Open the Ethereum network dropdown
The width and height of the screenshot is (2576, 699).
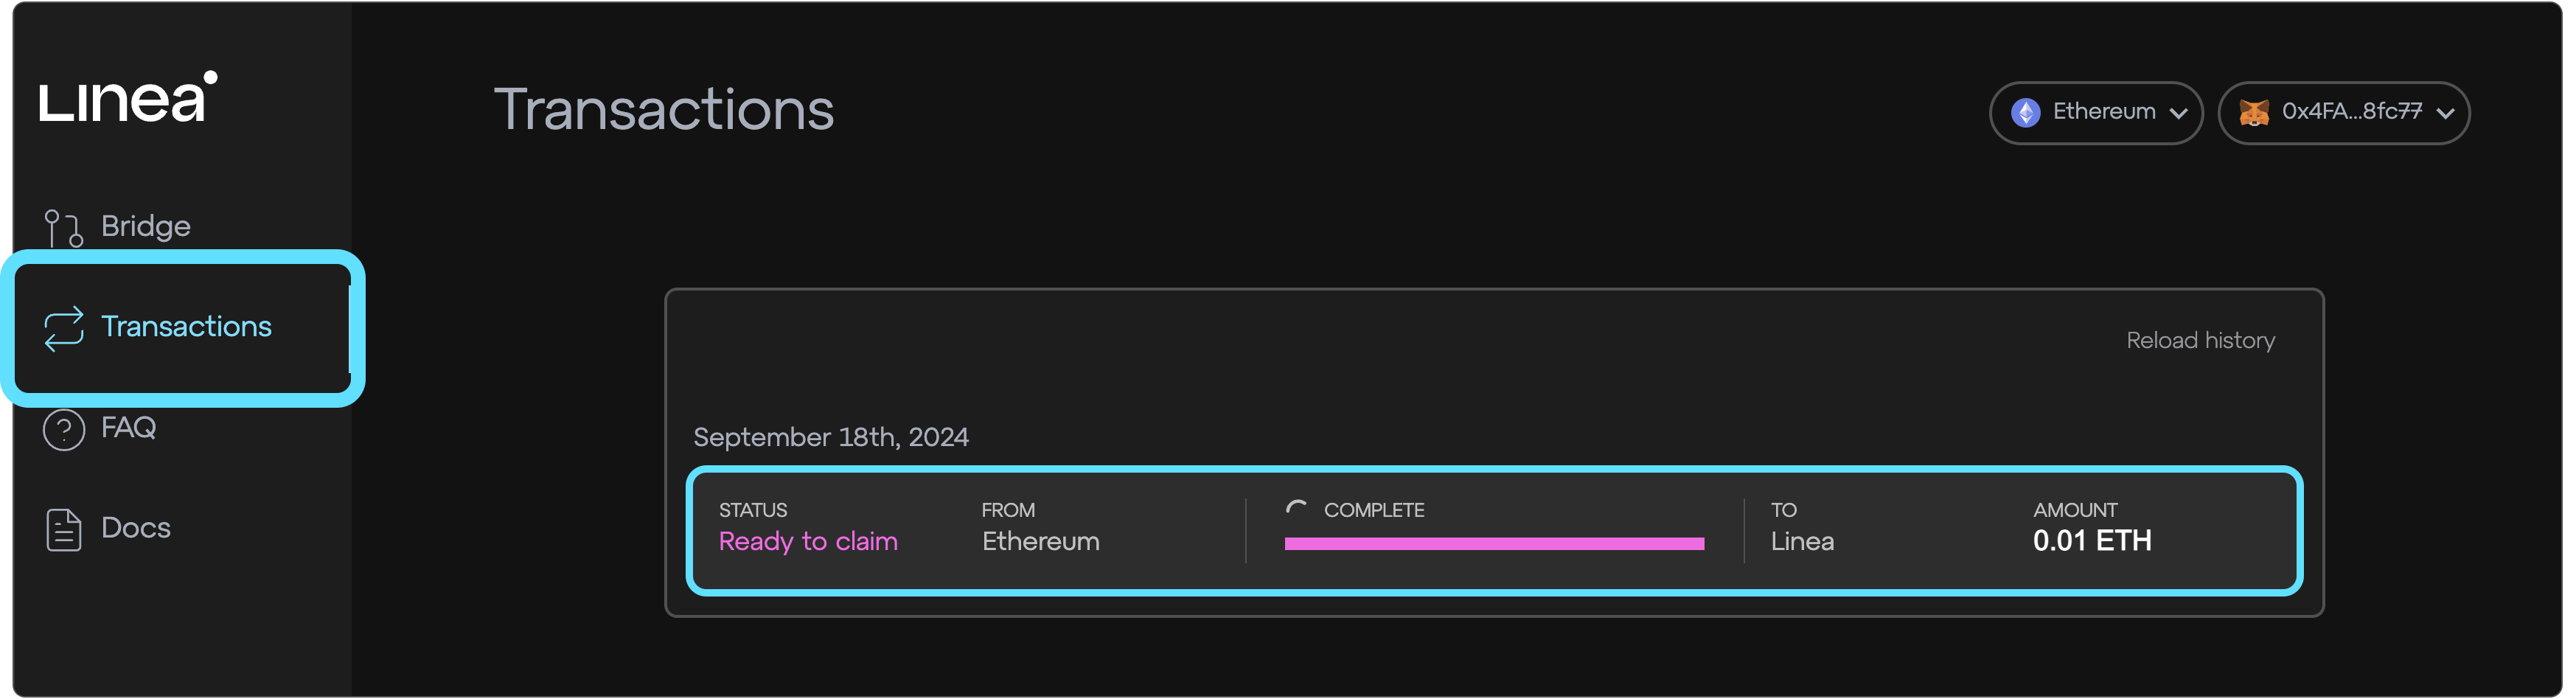pos(2095,113)
